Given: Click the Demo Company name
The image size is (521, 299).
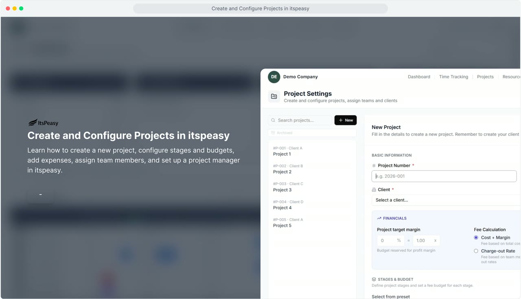Looking at the screenshot, I should click(300, 77).
